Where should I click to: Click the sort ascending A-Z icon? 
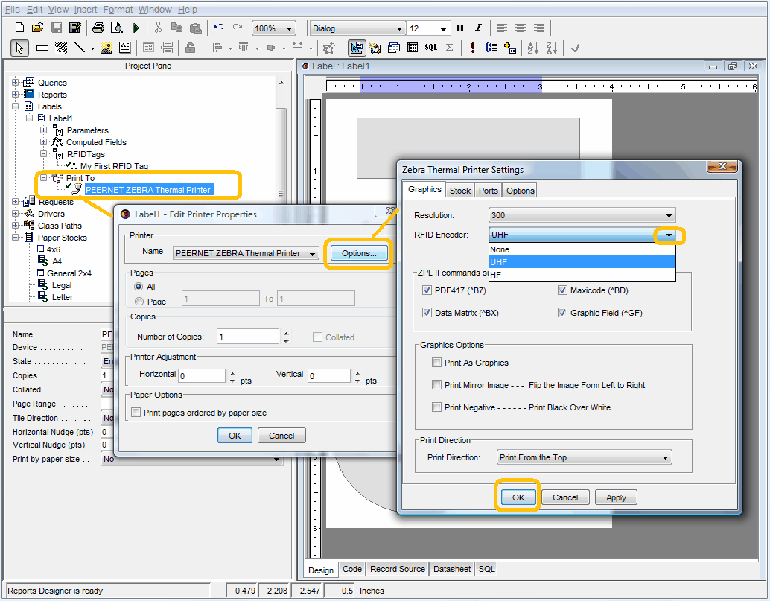(x=532, y=48)
